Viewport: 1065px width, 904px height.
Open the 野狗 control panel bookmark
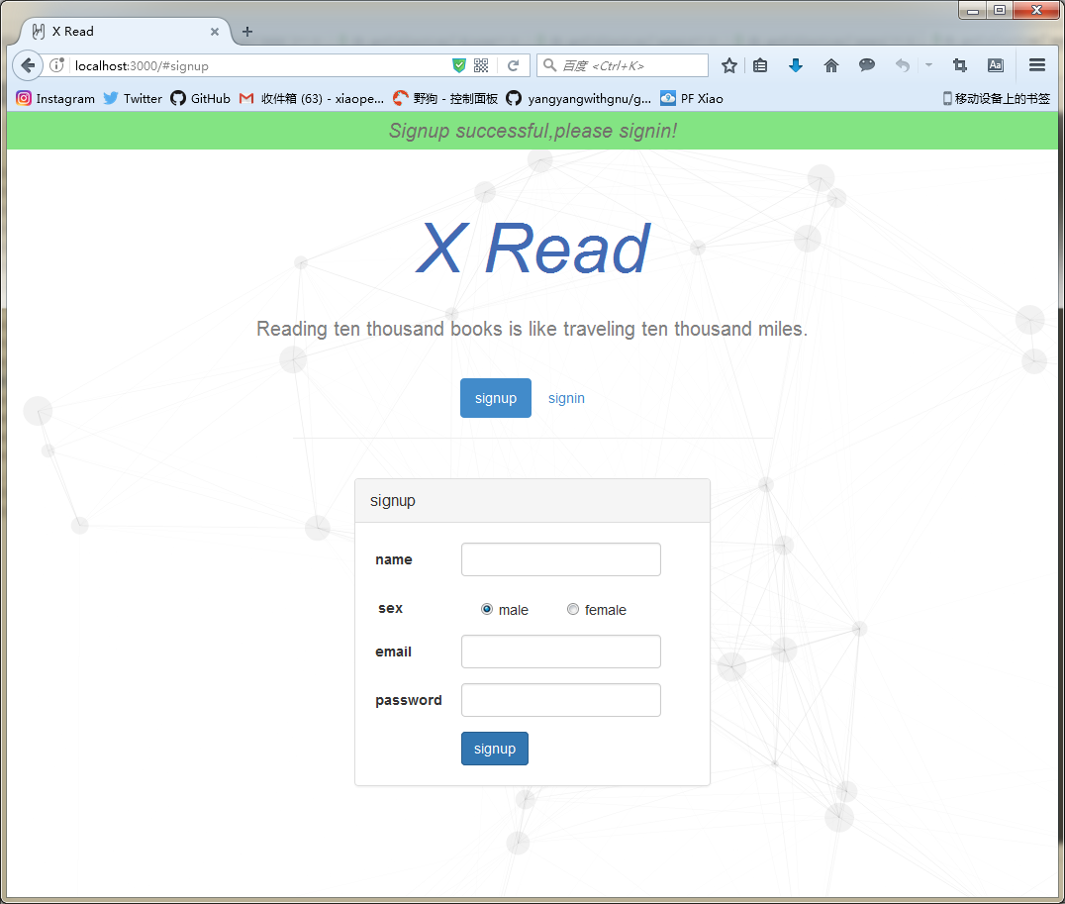(445, 99)
